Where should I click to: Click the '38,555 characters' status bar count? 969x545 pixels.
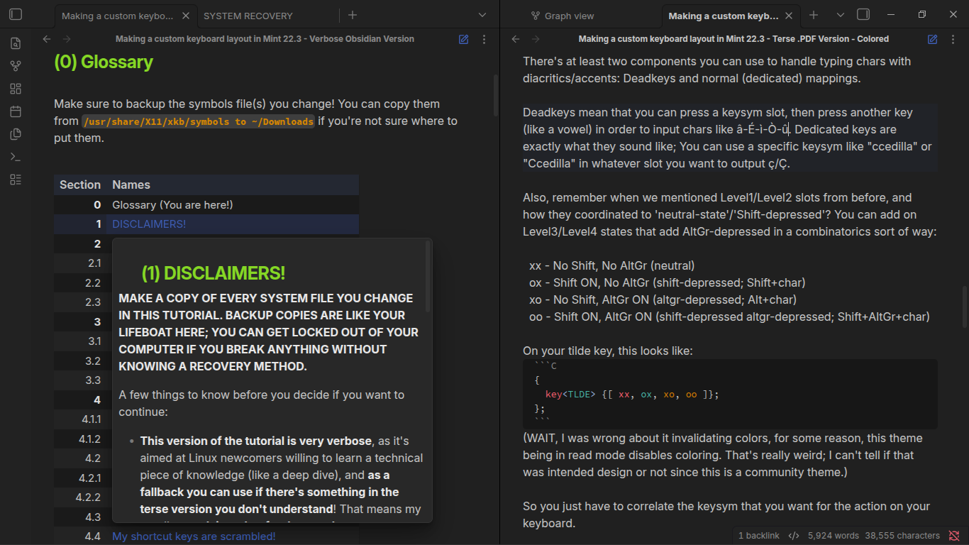tap(902, 536)
